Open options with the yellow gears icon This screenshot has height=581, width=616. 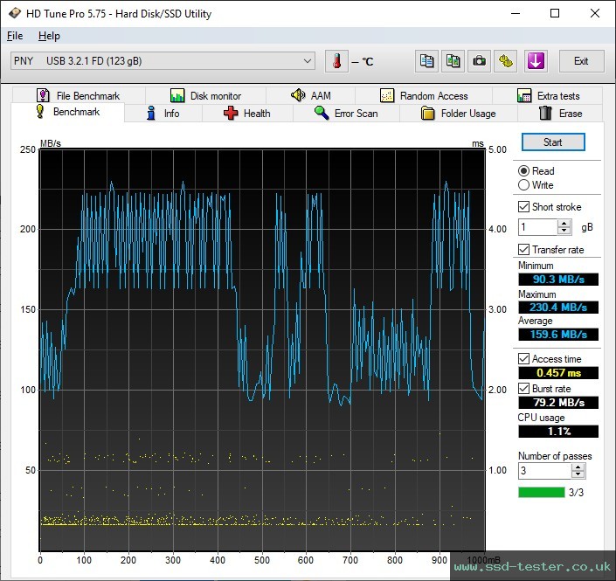[x=505, y=61]
